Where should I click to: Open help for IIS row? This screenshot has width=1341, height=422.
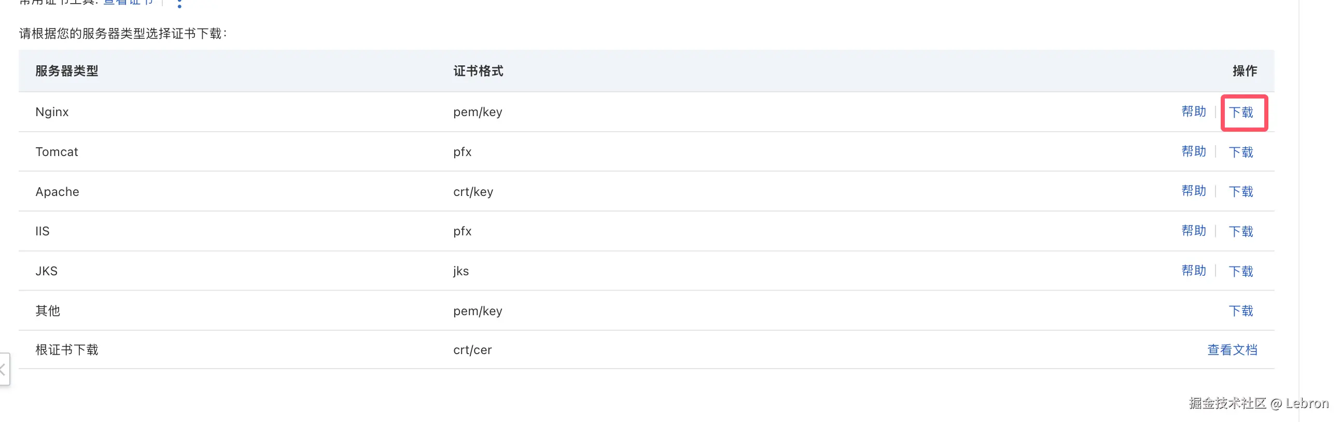[1193, 231]
